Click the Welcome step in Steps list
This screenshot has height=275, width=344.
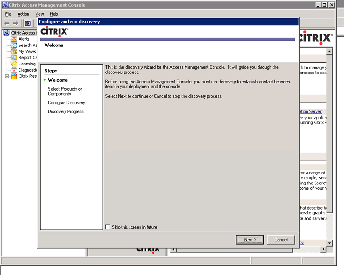coord(58,80)
